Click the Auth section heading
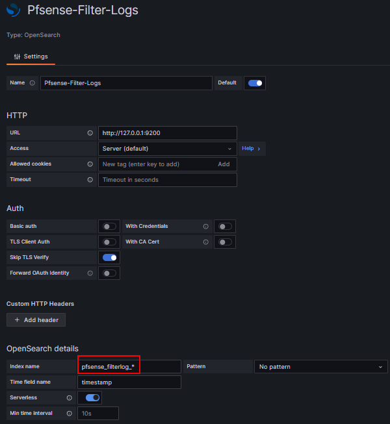 tap(15, 208)
